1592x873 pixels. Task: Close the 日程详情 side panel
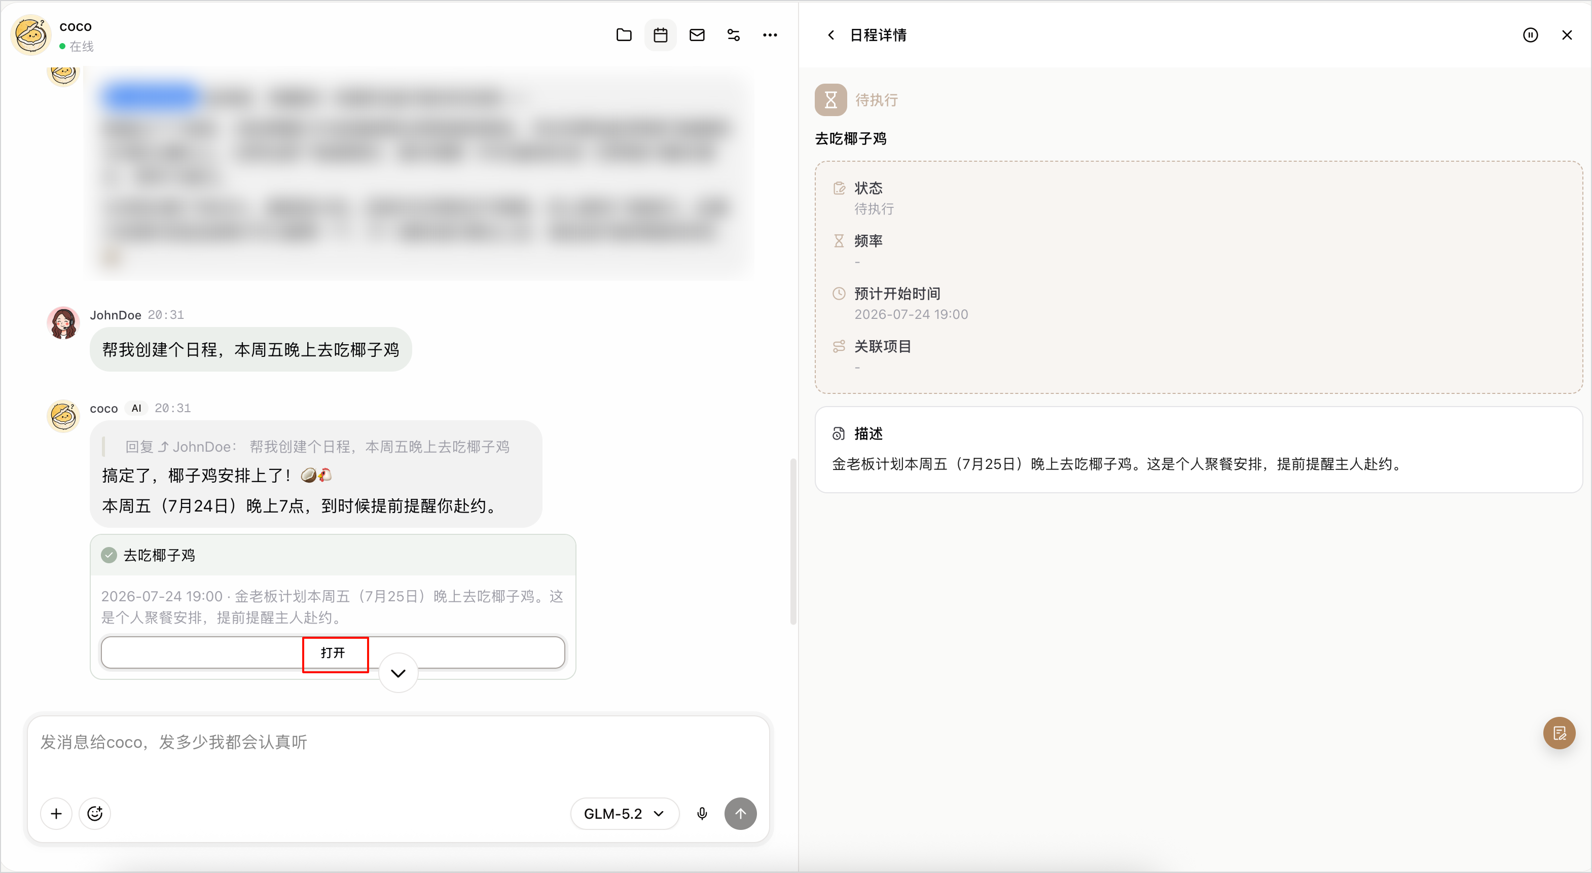click(1567, 35)
